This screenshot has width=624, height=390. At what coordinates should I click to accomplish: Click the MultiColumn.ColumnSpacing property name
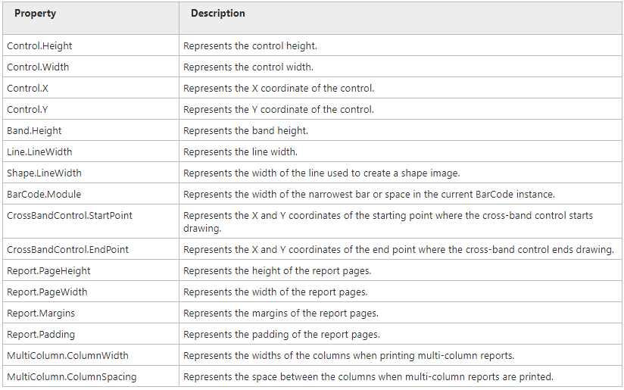point(72,377)
